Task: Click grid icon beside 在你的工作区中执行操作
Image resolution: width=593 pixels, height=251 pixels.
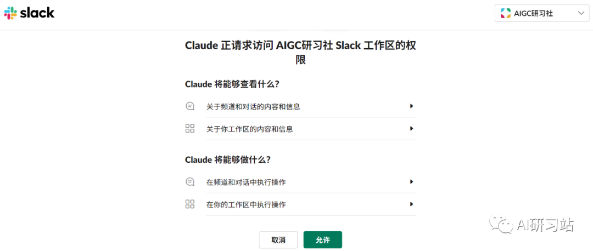Action: pos(190,204)
